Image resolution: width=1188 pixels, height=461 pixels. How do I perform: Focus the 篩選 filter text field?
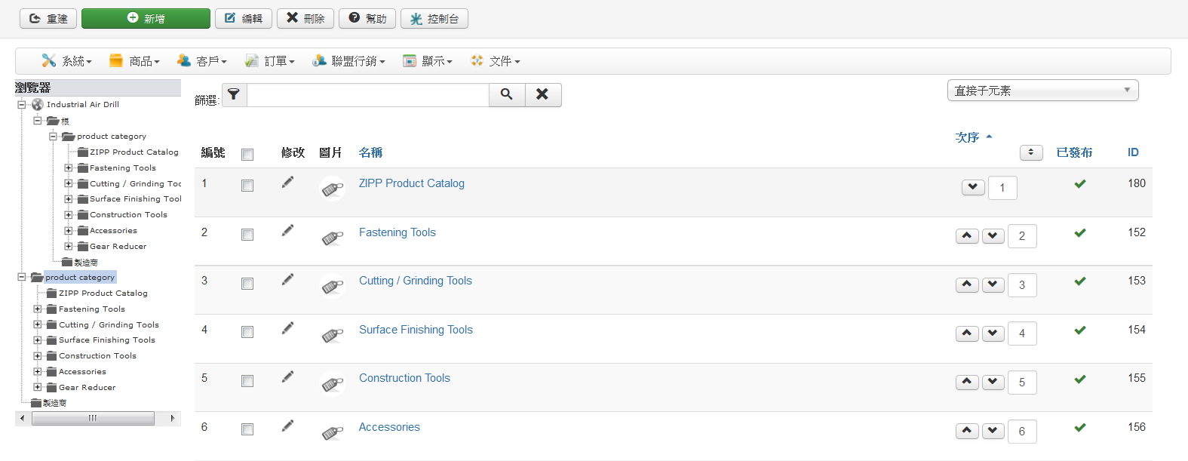click(x=368, y=94)
